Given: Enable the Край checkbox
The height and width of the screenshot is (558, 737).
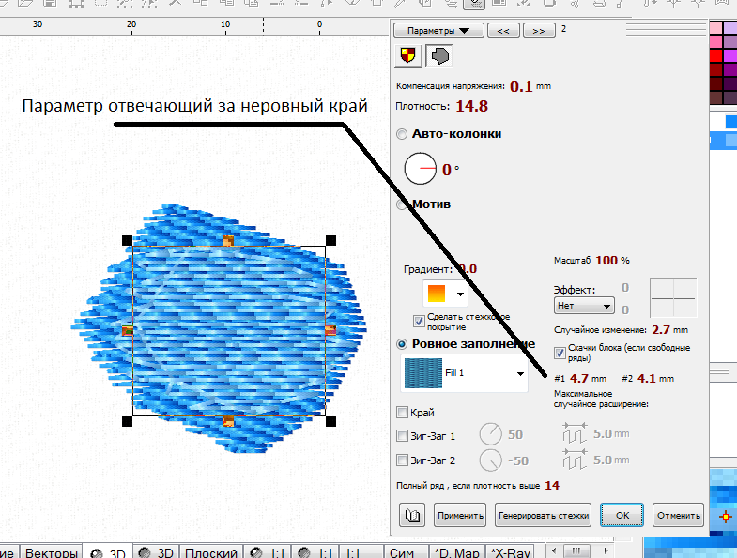Looking at the screenshot, I should click(x=403, y=413).
